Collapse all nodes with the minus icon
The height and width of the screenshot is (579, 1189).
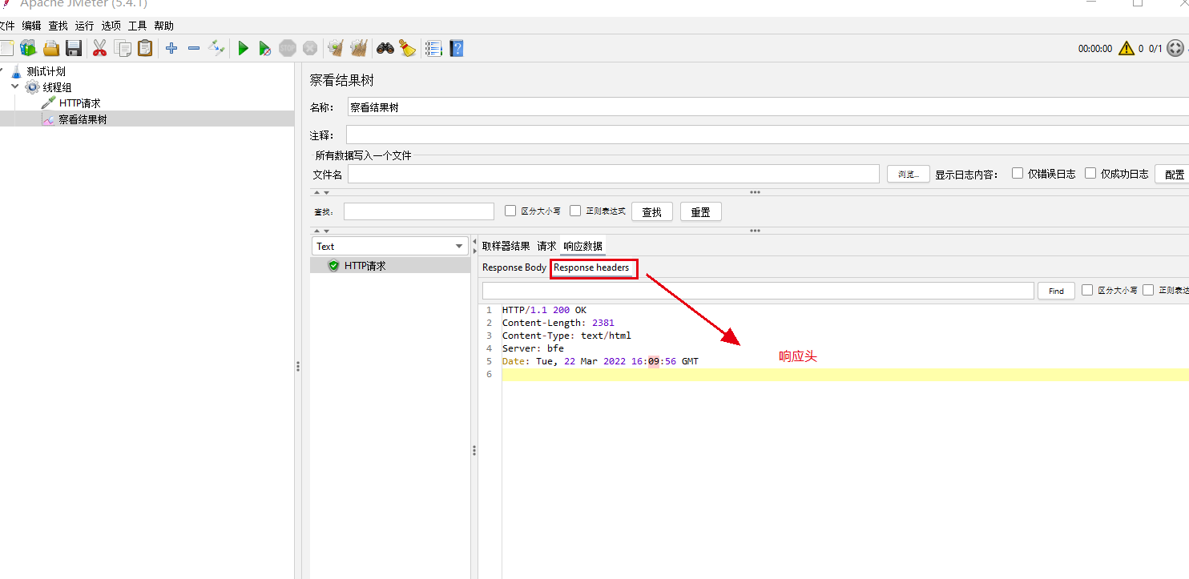tap(193, 48)
